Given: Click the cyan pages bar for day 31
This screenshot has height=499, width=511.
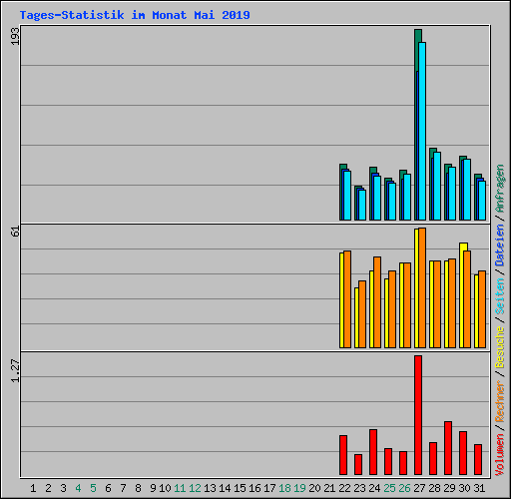Looking at the screenshot, I should [482, 201].
